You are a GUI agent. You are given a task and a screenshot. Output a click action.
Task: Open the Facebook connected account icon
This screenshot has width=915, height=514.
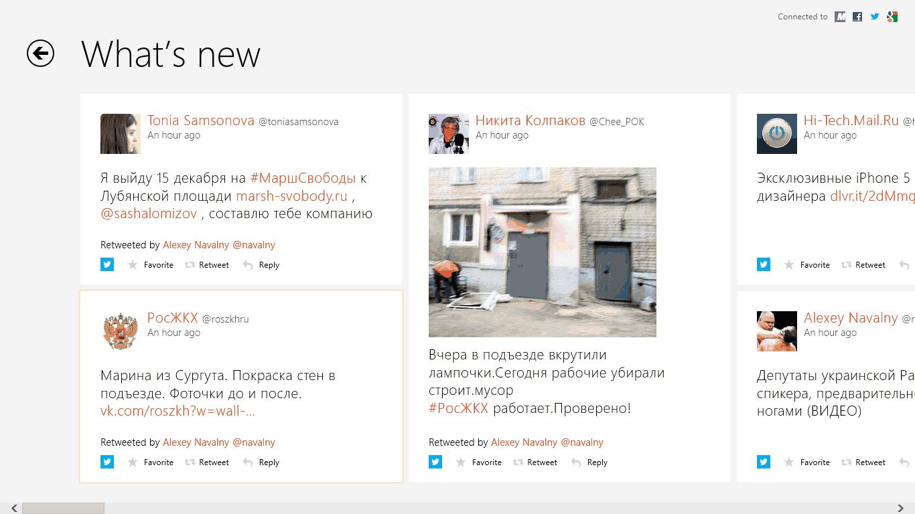pos(857,17)
